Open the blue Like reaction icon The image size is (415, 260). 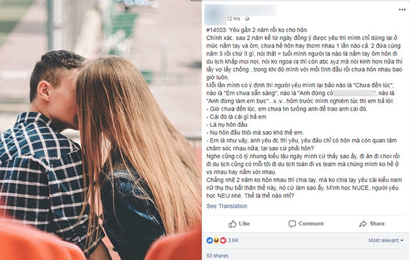pos(209,241)
